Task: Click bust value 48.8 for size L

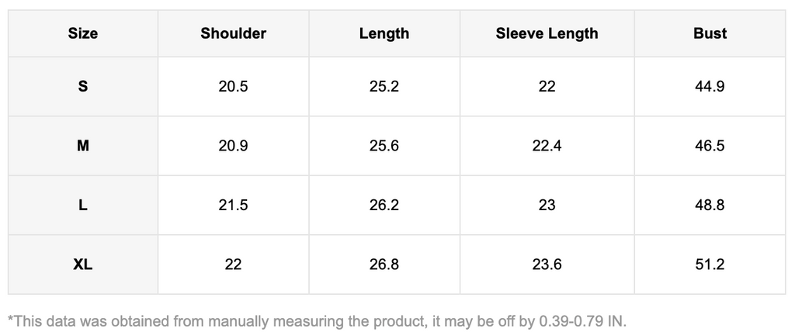Action: [x=710, y=206]
